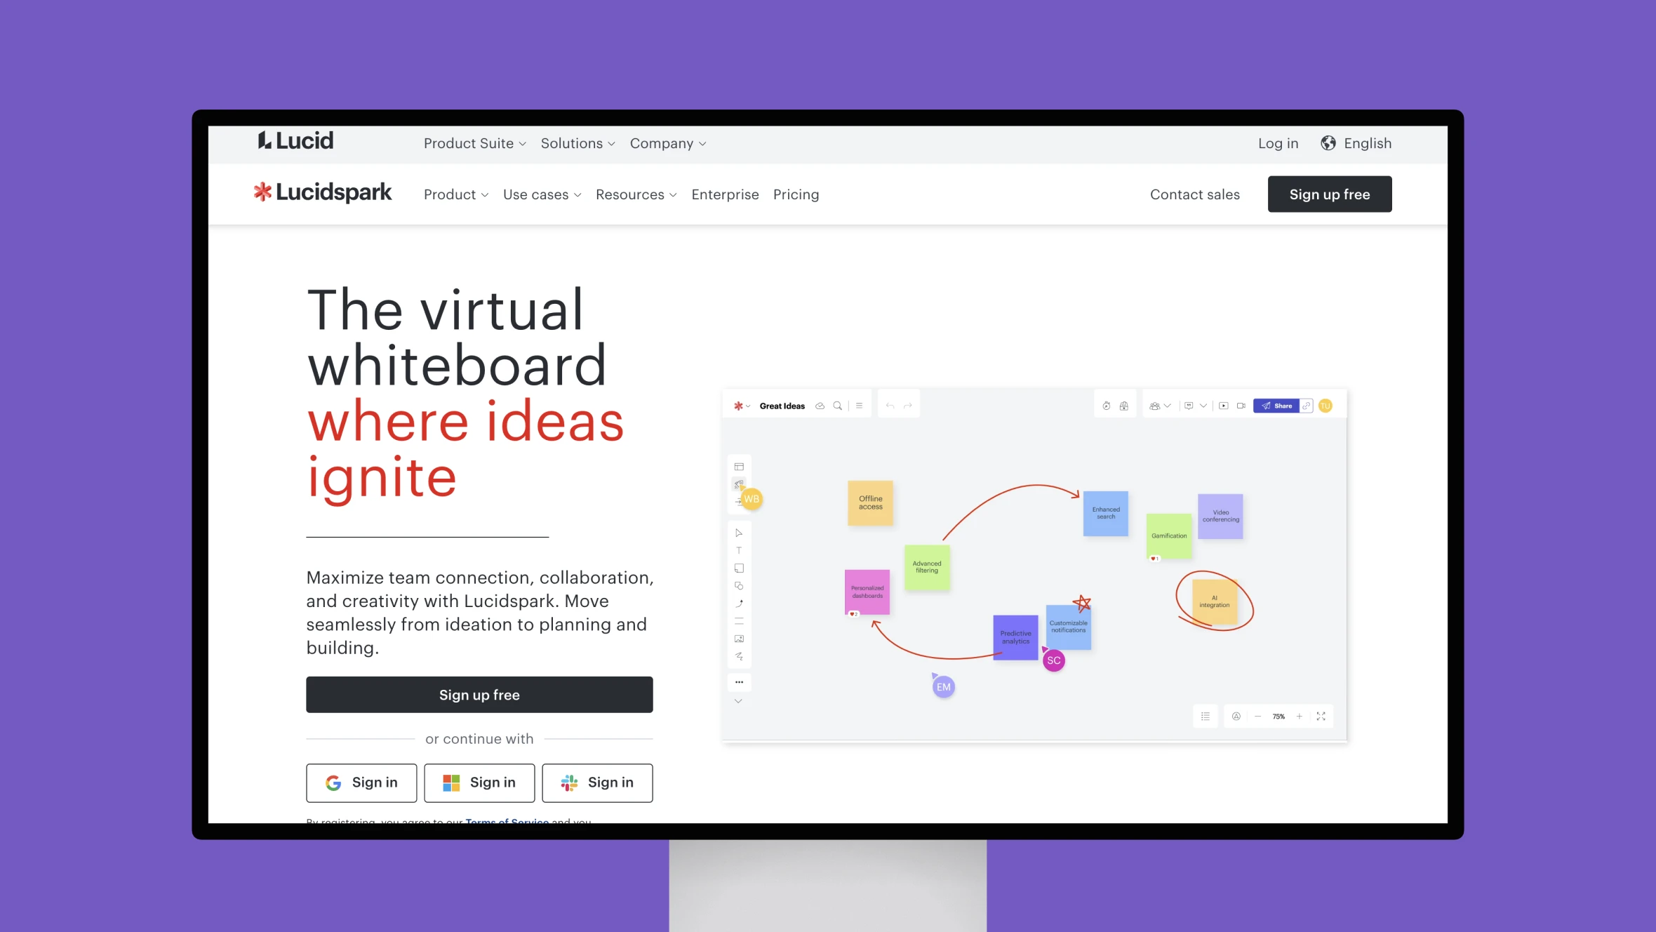Click the more options ellipsis icon sidebar

pyautogui.click(x=740, y=679)
